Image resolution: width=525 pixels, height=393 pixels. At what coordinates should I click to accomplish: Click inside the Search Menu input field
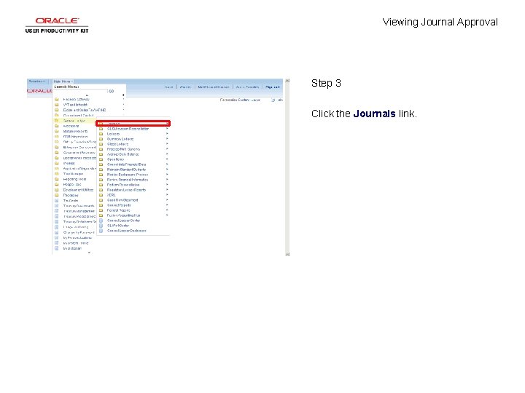80,91
